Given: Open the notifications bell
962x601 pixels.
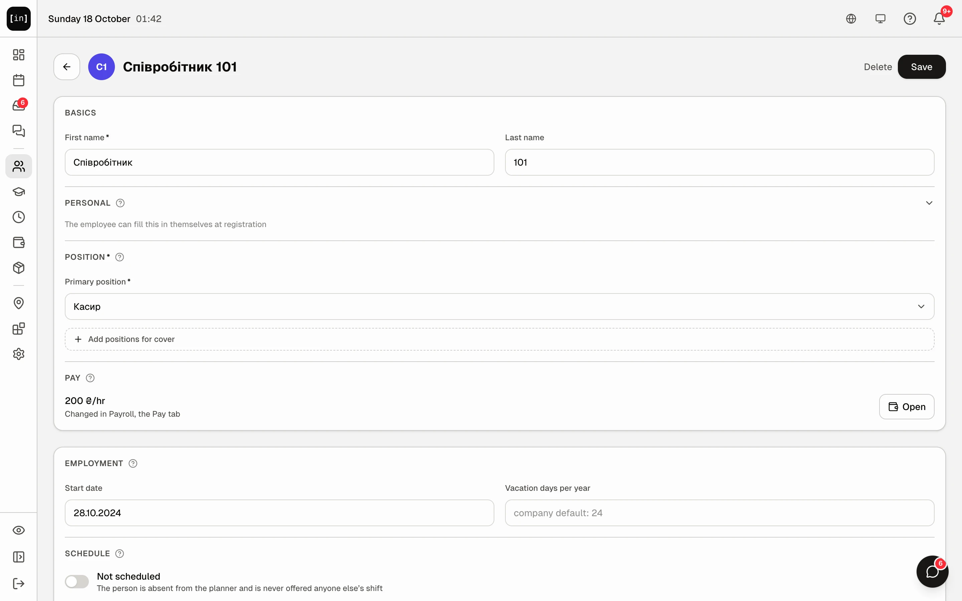Looking at the screenshot, I should [939, 19].
